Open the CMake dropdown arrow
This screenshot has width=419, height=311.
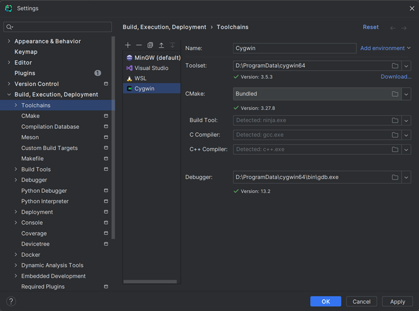pyautogui.click(x=406, y=94)
